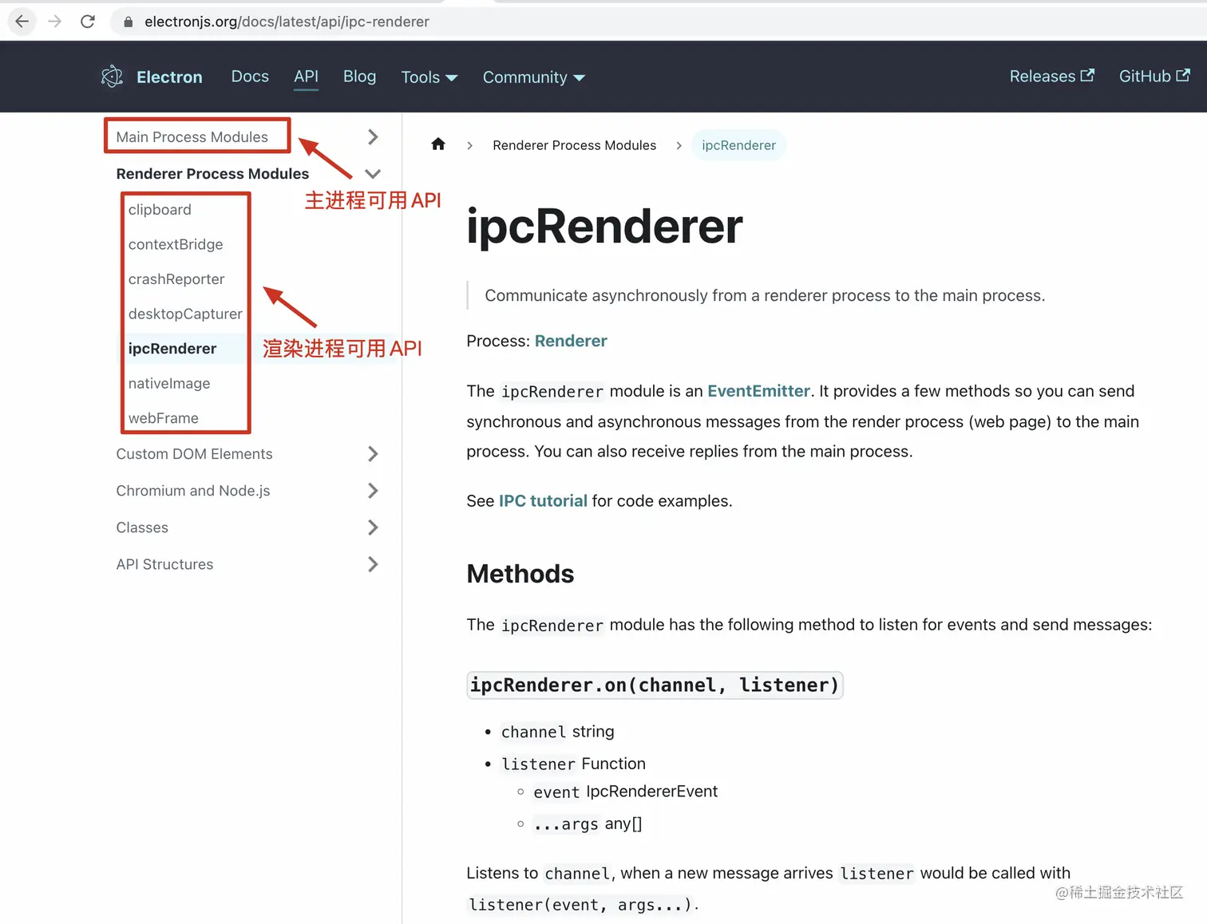The image size is (1207, 924).
Task: Click the browser forward arrow
Action: coord(54,22)
